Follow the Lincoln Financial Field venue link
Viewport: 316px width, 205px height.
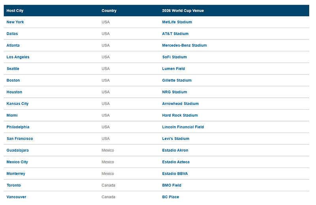pyautogui.click(x=183, y=127)
